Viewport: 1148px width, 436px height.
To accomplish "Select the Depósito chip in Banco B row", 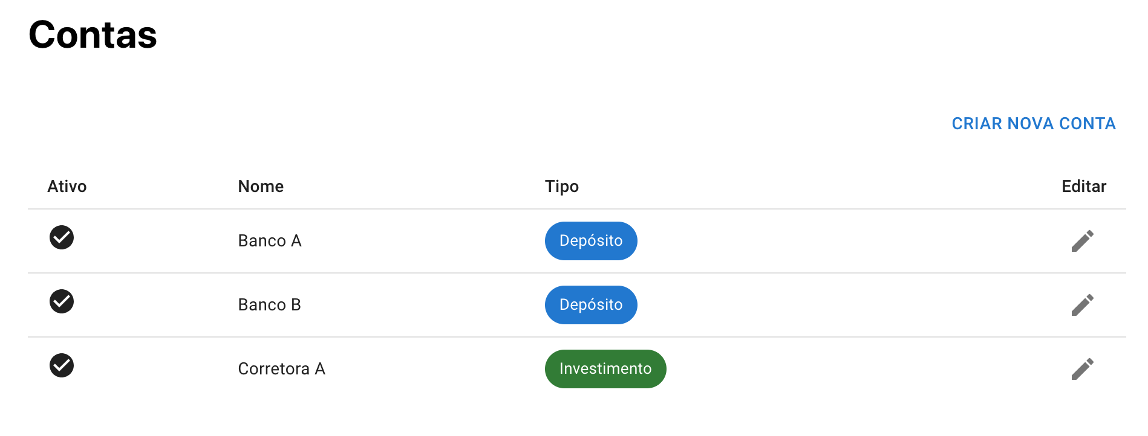I will pos(591,305).
